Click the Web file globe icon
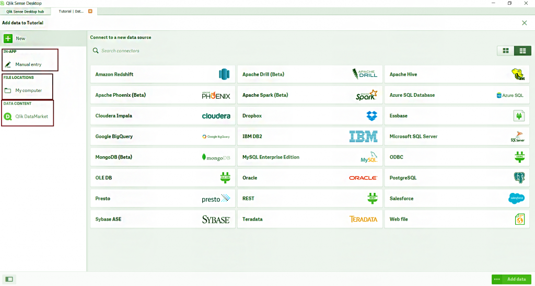 pyautogui.click(x=519, y=219)
